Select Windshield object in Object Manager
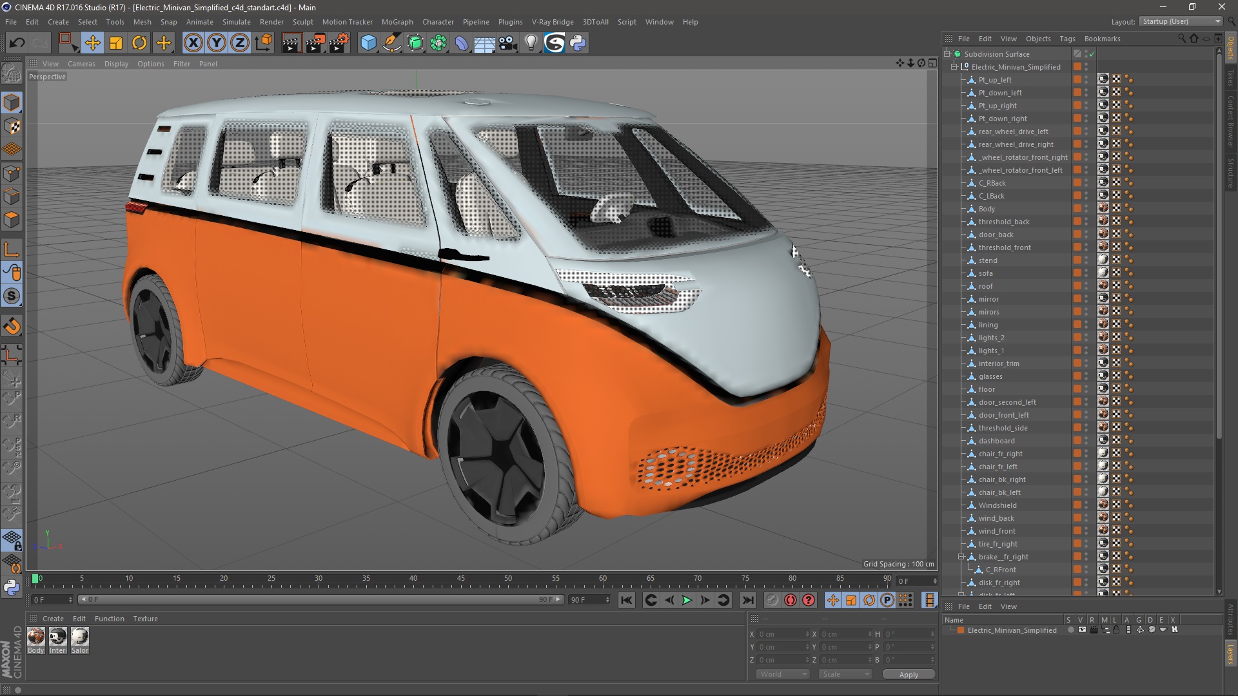1238x696 pixels. tap(997, 505)
